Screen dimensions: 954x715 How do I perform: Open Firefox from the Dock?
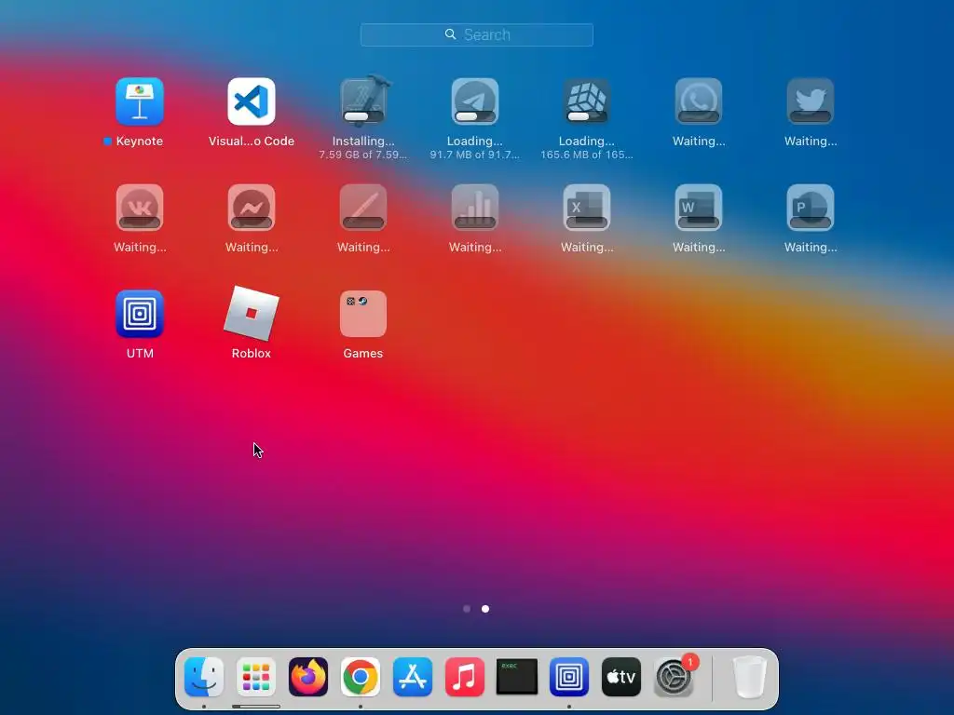pos(308,677)
